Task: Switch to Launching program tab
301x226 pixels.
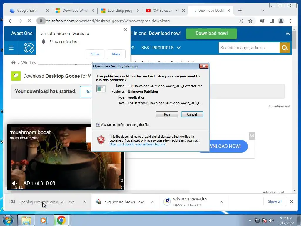Action: [x=120, y=11]
